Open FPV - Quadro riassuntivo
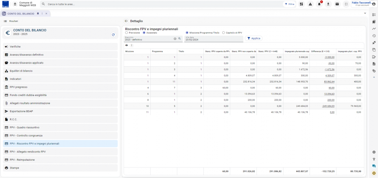This screenshot has height=178, width=378. tap(60, 127)
